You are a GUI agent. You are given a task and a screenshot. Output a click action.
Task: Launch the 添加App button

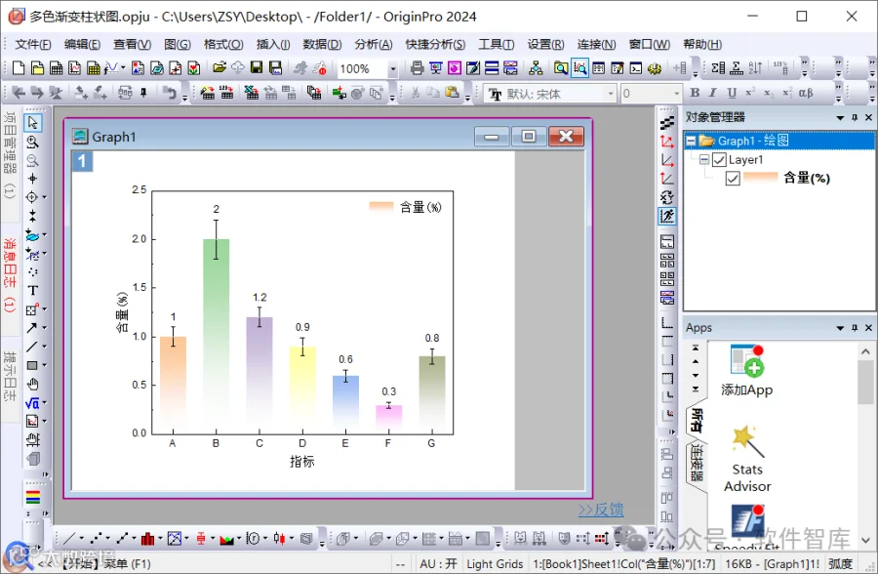click(x=746, y=370)
